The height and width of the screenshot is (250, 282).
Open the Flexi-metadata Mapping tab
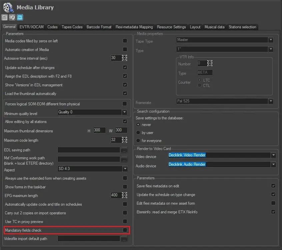coord(134,27)
